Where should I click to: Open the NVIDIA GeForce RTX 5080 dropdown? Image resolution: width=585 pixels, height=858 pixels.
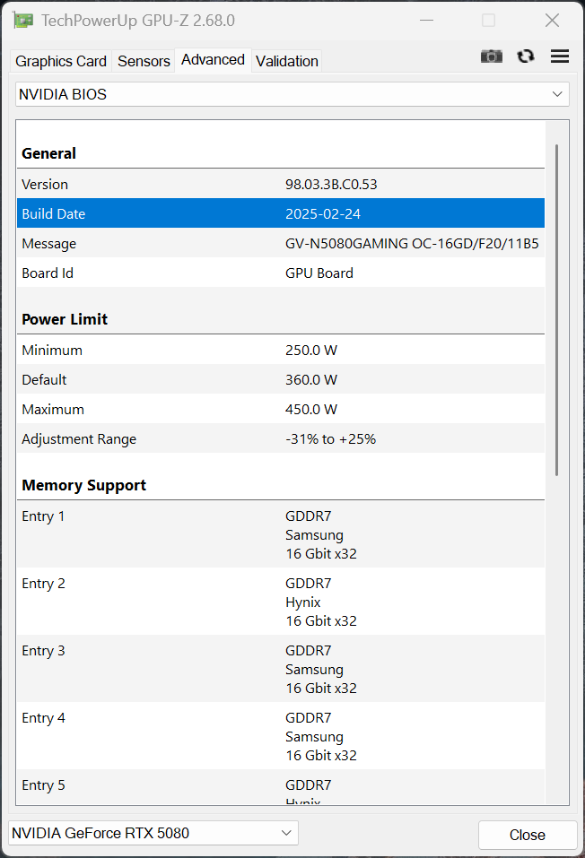coord(153,833)
